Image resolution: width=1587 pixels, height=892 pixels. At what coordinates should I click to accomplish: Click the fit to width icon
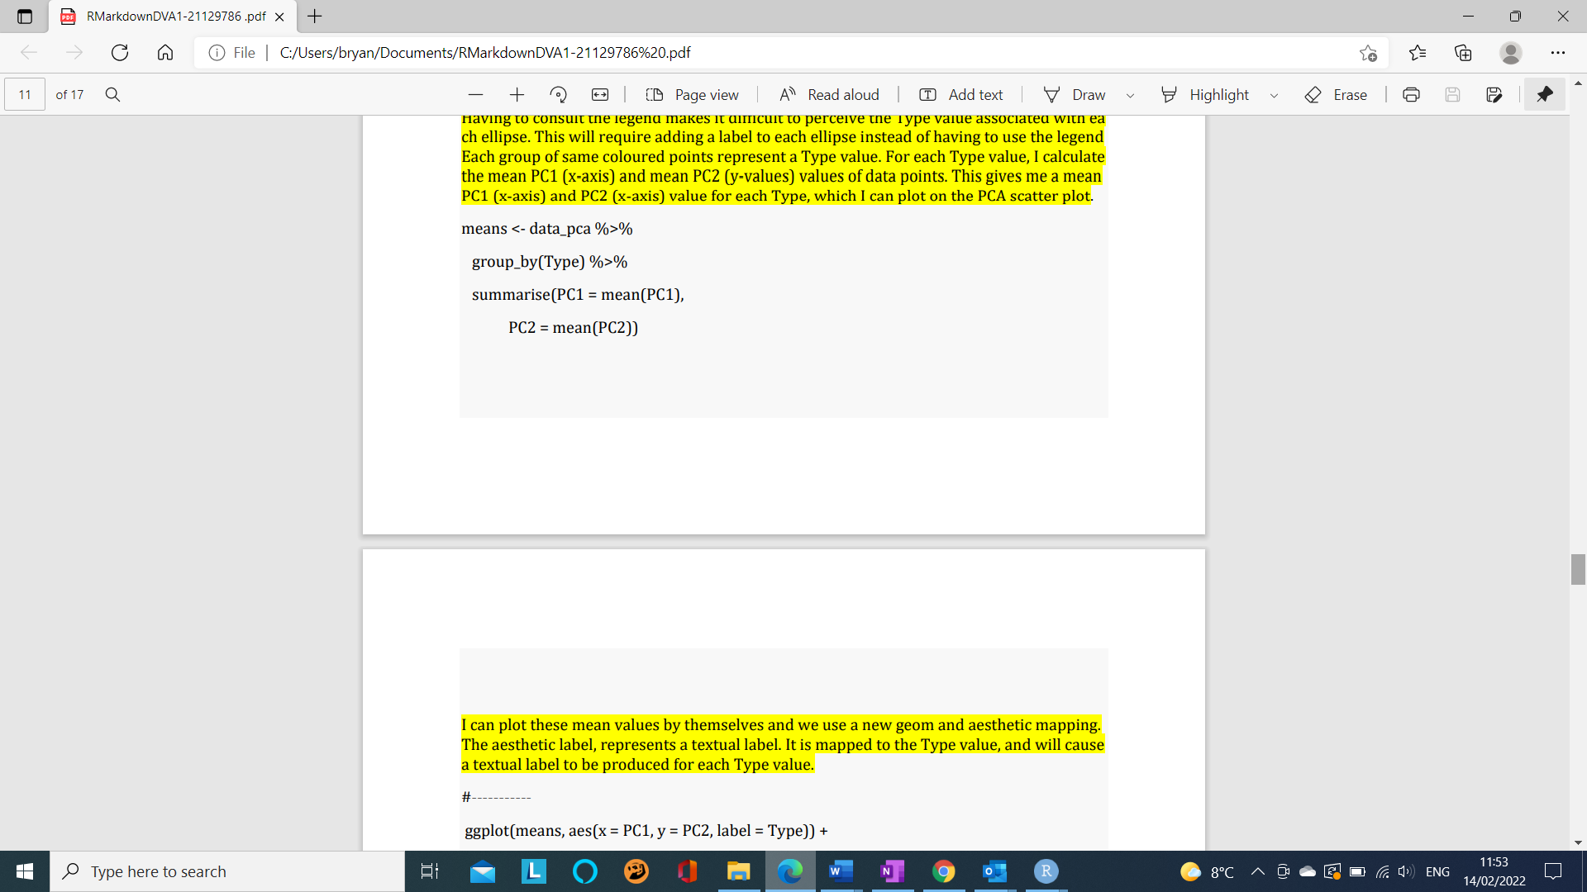[600, 95]
